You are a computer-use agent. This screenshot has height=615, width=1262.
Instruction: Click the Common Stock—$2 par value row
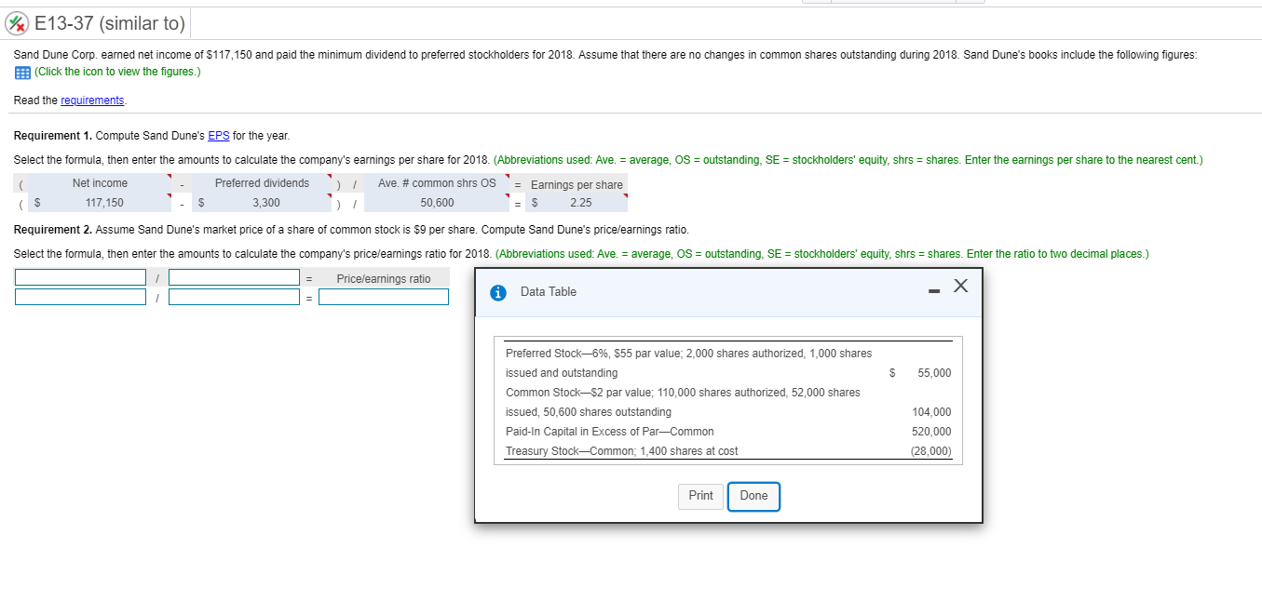click(683, 402)
